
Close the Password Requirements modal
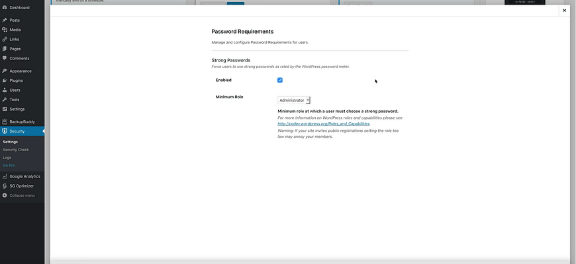pyautogui.click(x=564, y=11)
